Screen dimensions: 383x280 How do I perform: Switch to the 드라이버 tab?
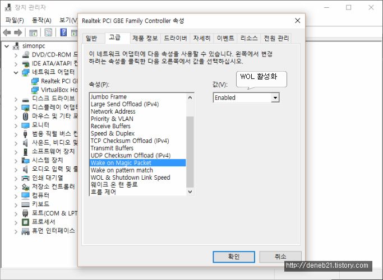click(x=176, y=38)
